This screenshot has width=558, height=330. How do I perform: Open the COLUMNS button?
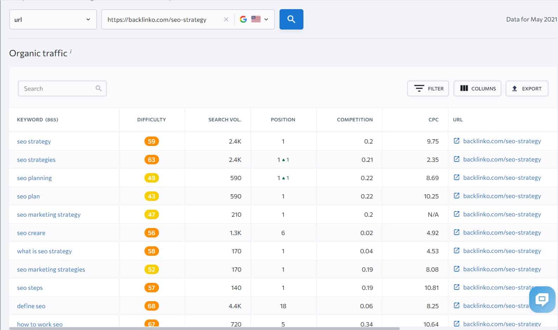477,89
